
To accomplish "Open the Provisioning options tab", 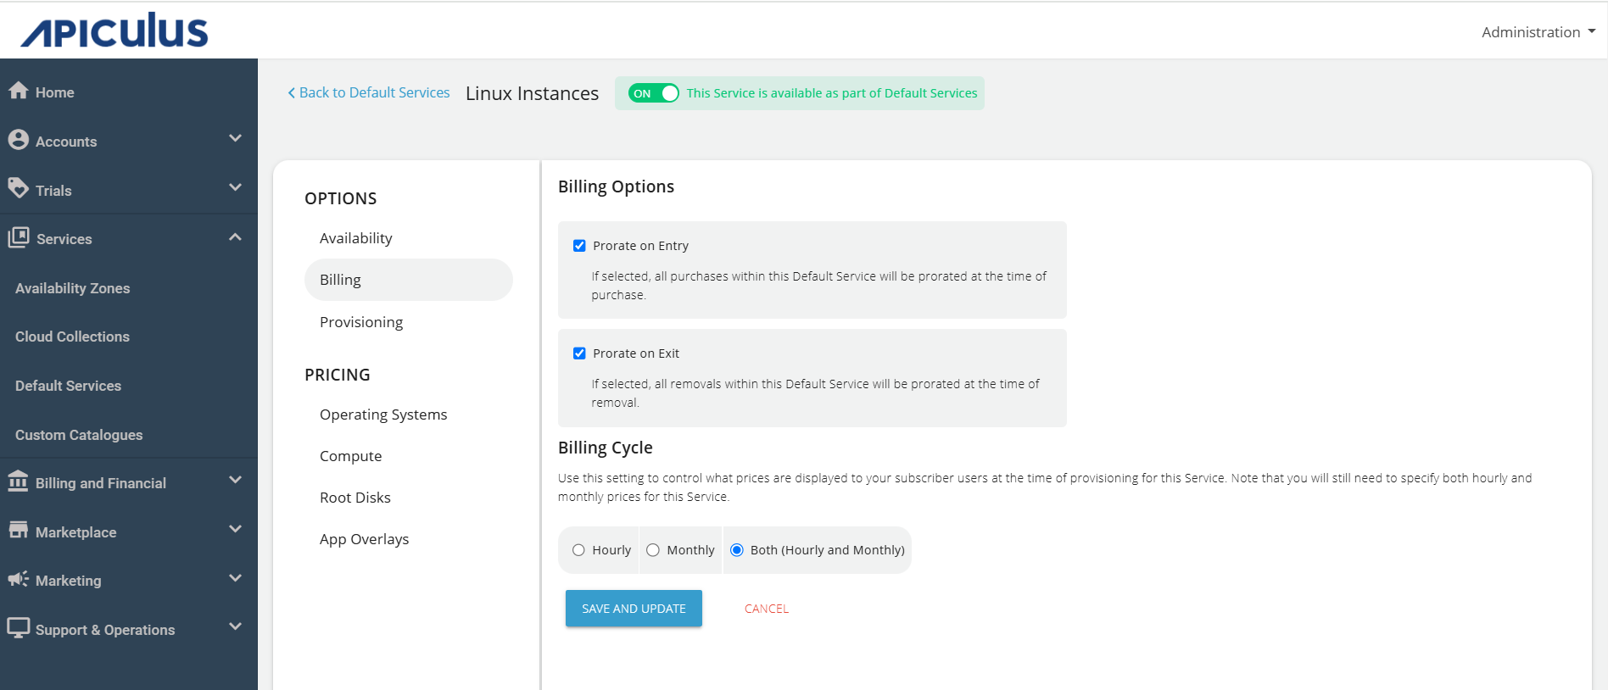I will click(x=361, y=322).
